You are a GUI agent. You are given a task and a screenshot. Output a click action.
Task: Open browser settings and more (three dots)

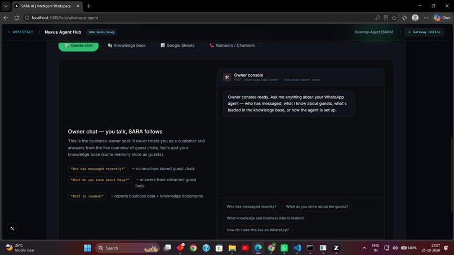pyautogui.click(x=426, y=17)
